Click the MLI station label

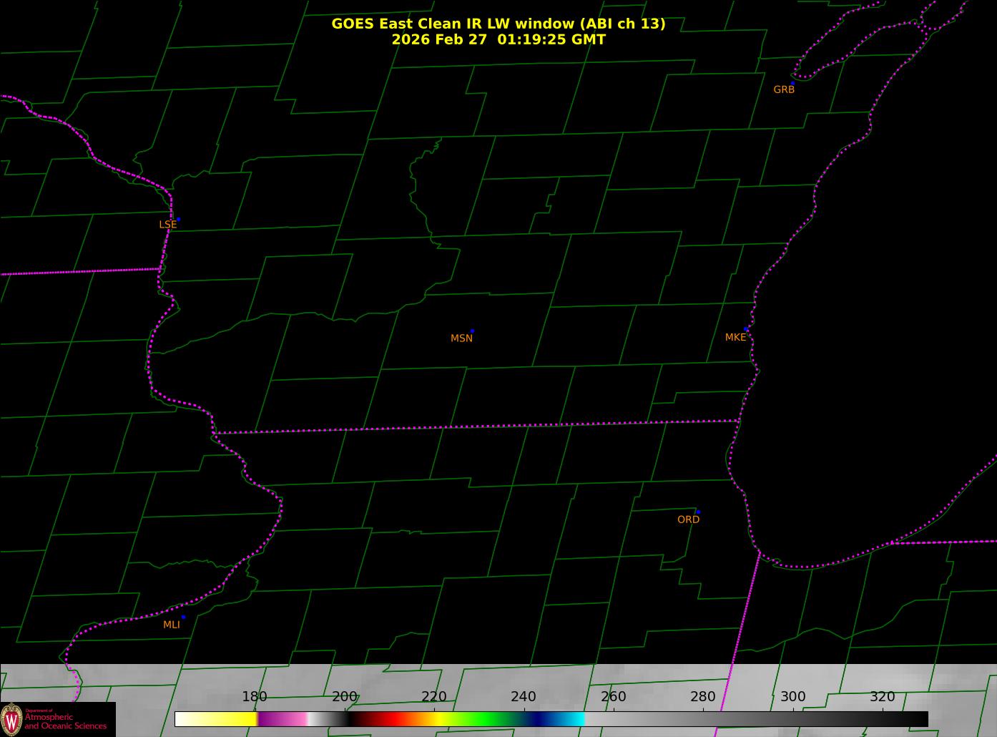[x=172, y=625]
